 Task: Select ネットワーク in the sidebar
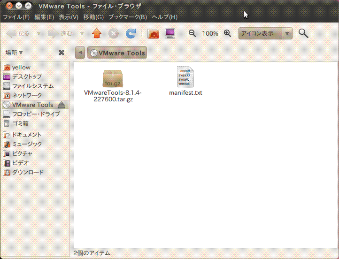pos(36,95)
